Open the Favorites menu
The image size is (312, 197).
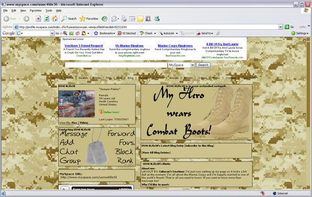click(x=36, y=11)
